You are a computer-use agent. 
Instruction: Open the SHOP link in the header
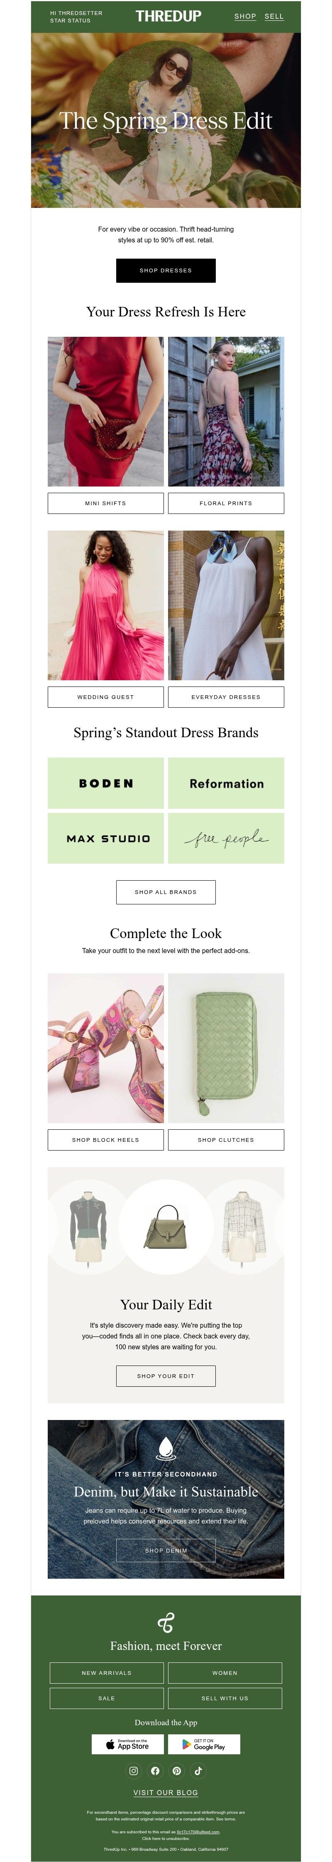click(245, 16)
